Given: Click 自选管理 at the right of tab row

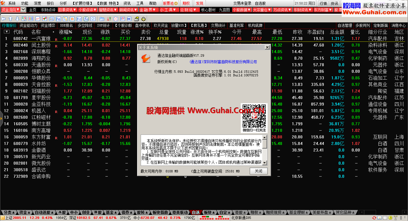Looking at the screenshot, I should (345, 25).
